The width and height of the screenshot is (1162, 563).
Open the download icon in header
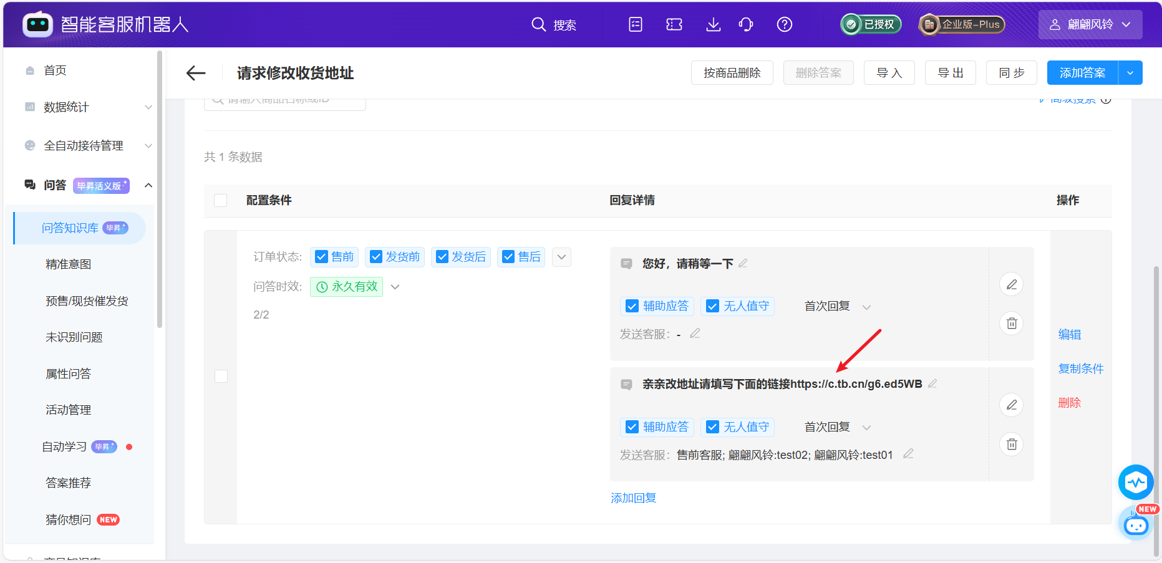point(713,24)
